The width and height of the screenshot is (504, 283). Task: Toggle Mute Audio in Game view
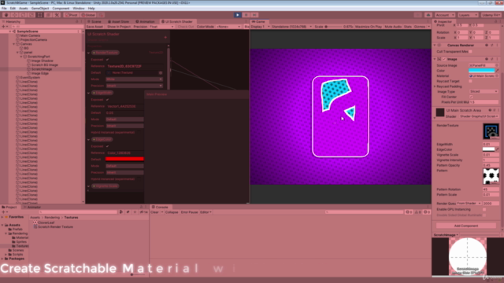click(393, 27)
